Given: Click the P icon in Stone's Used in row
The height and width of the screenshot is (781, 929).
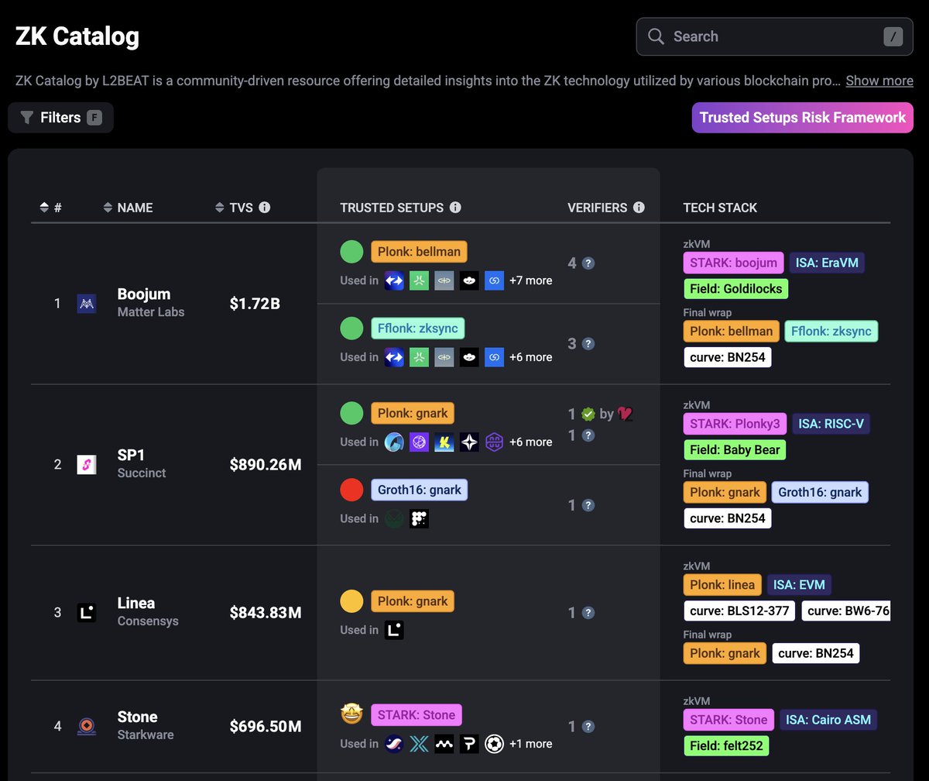Looking at the screenshot, I should 469,744.
